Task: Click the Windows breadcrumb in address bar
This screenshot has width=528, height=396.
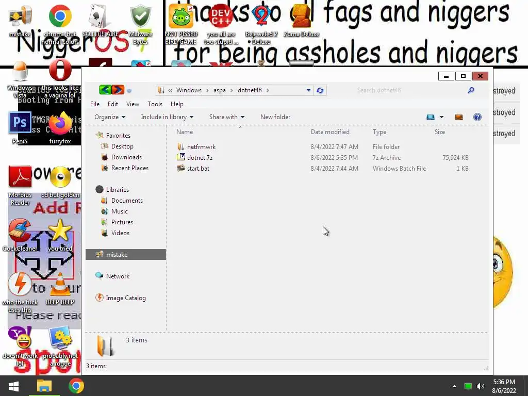Action: 189,90
